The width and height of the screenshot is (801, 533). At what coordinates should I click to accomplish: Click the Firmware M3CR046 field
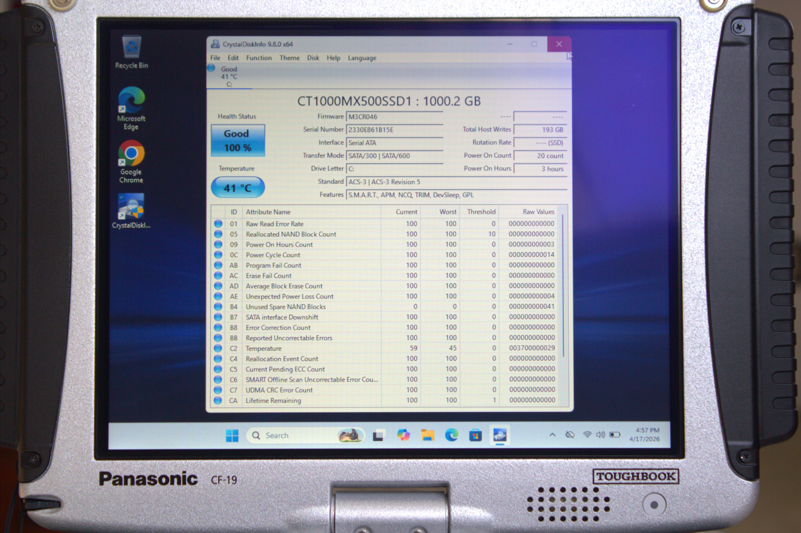pos(394,117)
